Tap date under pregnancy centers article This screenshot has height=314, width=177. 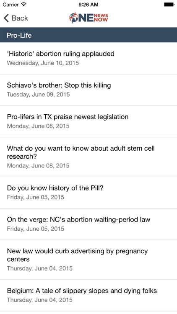tap(40, 268)
